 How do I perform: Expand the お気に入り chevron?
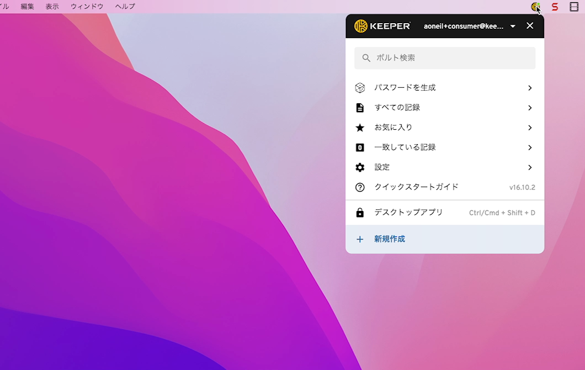(530, 128)
